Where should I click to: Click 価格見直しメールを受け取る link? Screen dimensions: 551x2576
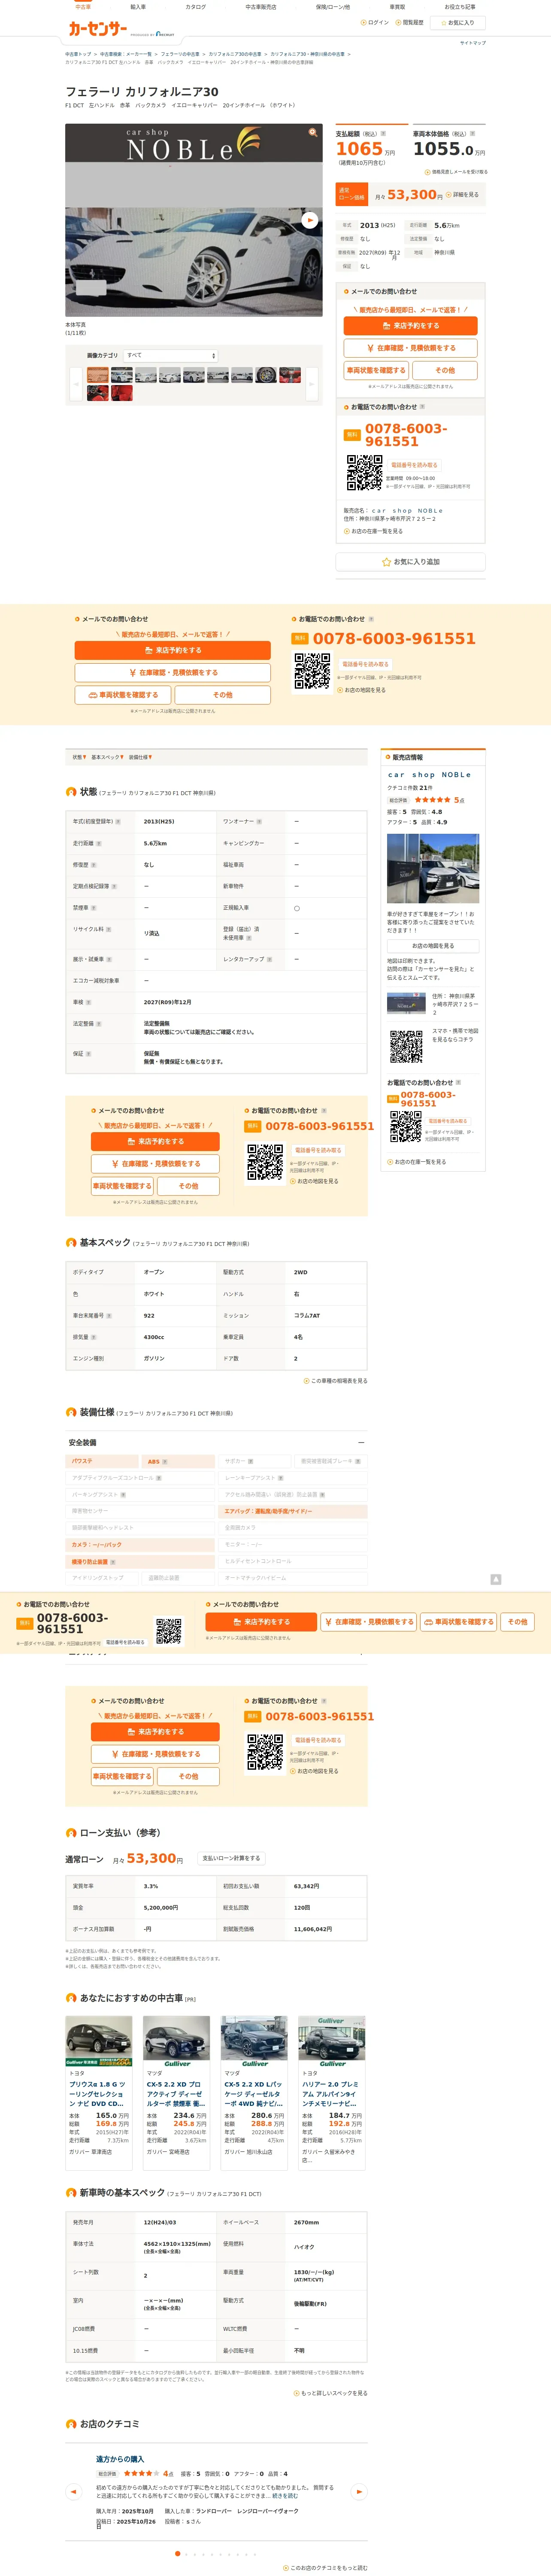point(456,172)
